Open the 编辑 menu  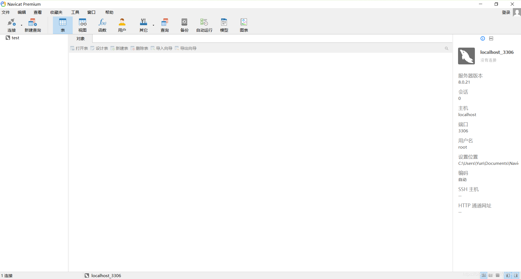tap(22, 12)
